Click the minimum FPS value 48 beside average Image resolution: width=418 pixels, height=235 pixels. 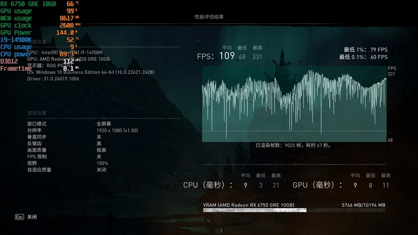point(242,57)
